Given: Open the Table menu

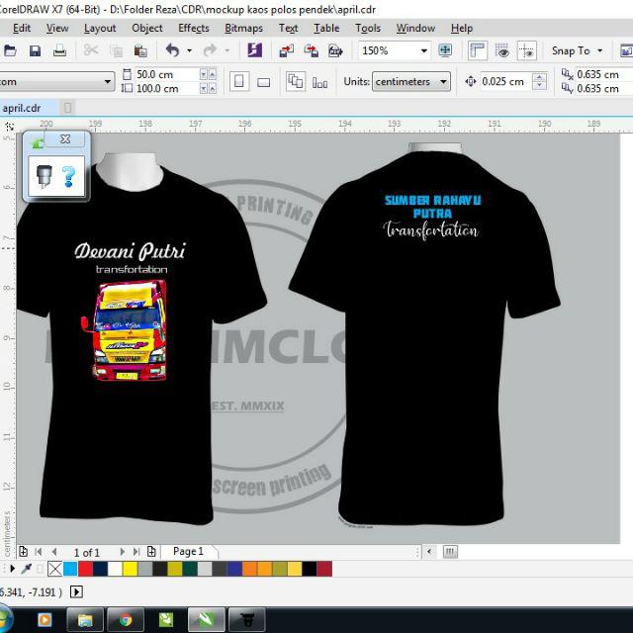Looking at the screenshot, I should click(x=326, y=28).
